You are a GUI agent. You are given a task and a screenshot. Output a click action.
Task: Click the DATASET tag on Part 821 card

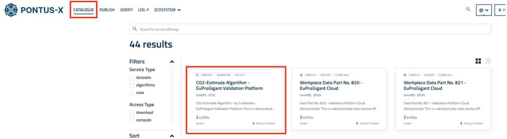(x=430, y=75)
